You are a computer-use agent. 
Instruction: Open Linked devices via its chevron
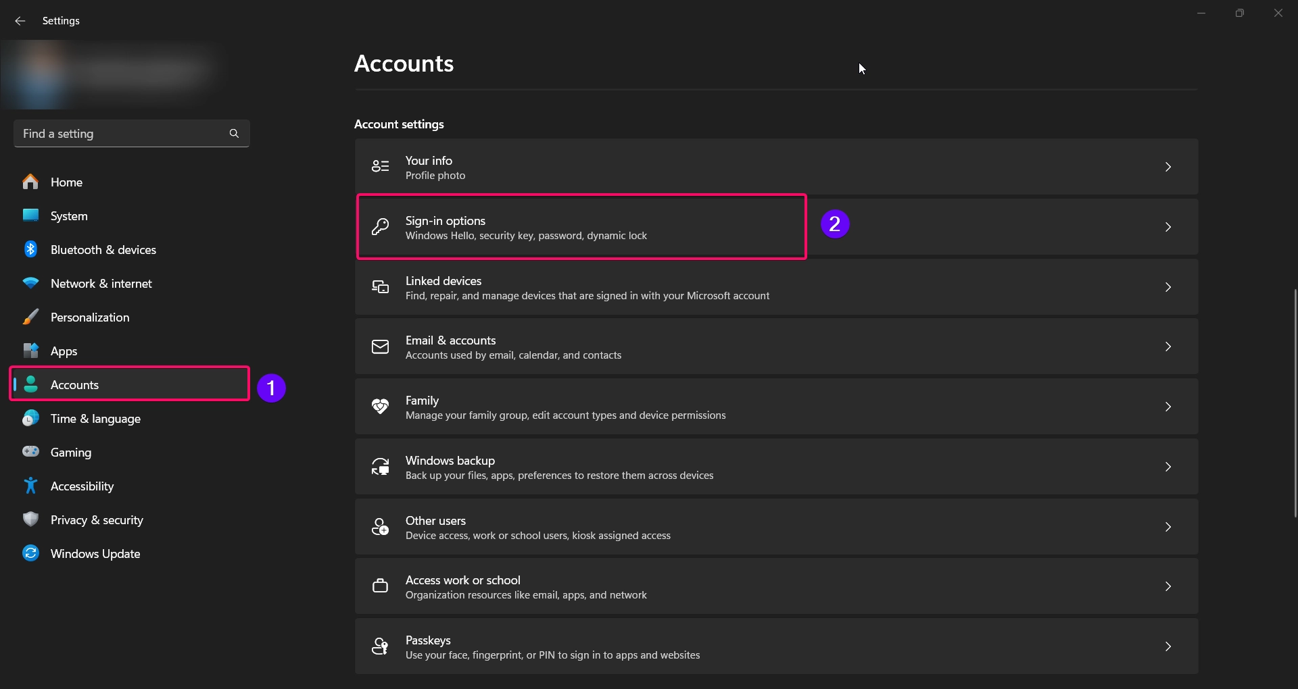point(1168,287)
